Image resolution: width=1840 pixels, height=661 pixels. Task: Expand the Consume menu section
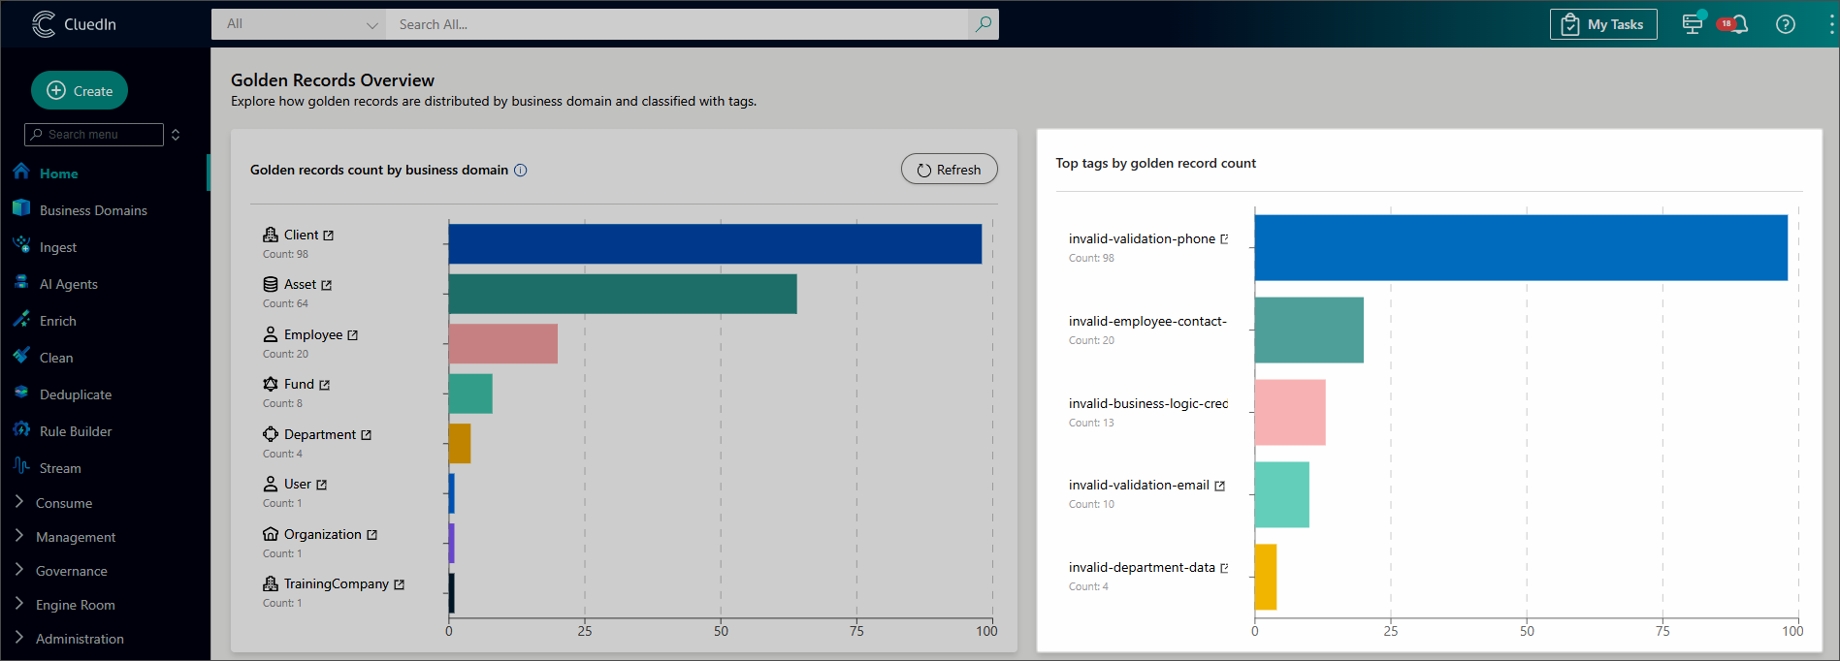(x=64, y=503)
